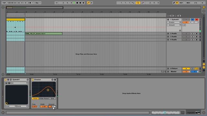Screen dimensions: 207x116
Task: Click the round Record button in transport
Action: [80, 3]
